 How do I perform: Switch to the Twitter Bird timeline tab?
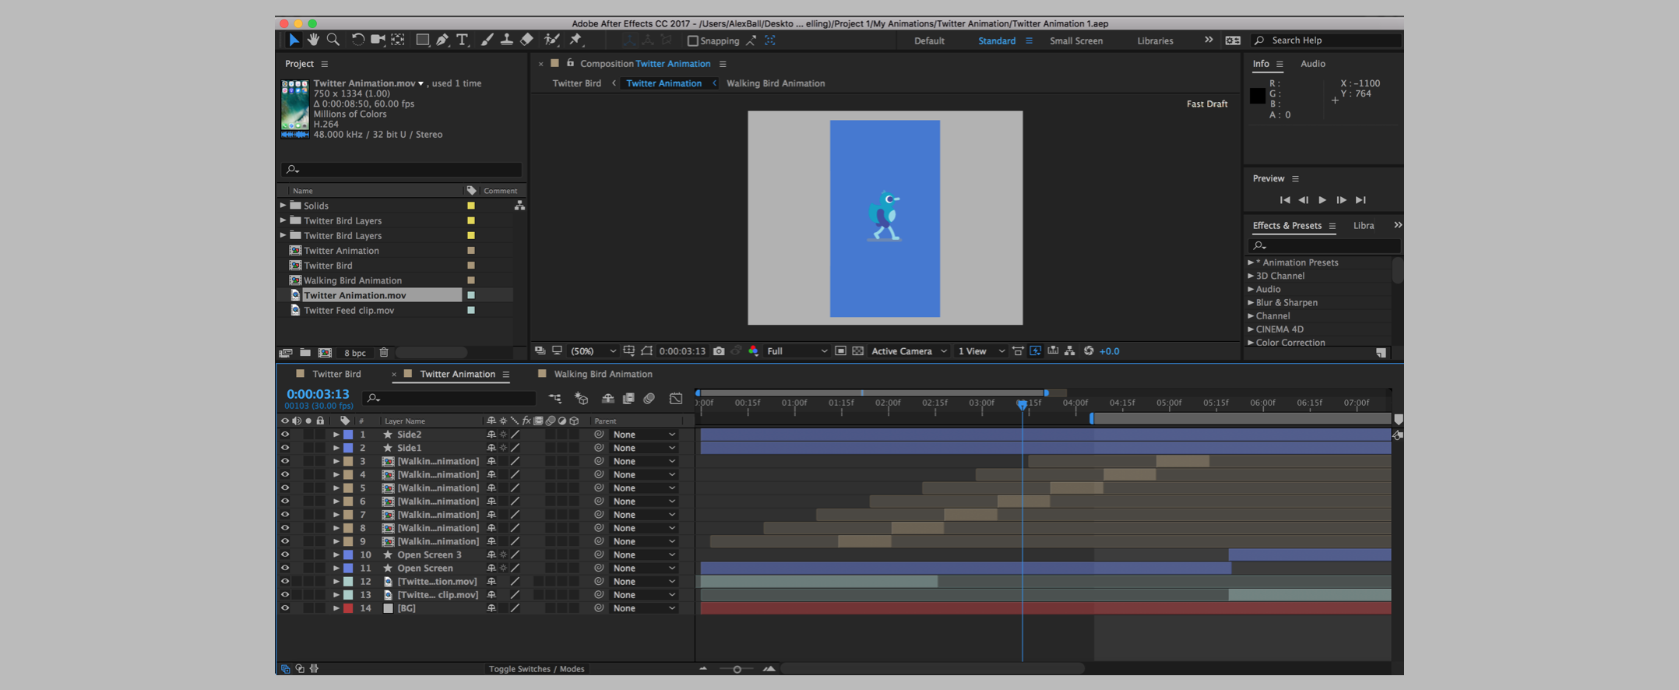336,374
